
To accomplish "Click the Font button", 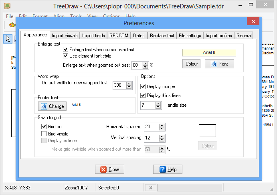I will click(219, 64).
